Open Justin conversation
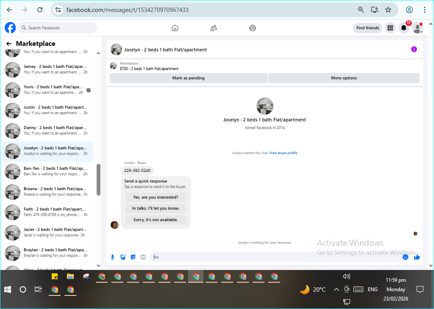The height and width of the screenshot is (309, 434). pyautogui.click(x=48, y=110)
